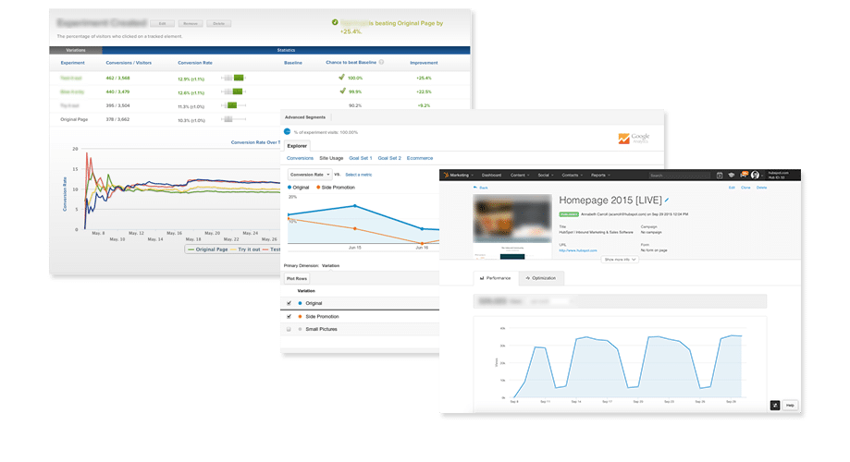This screenshot has height=462, width=850.
Task: Click the blue Original legend dot
Action: (x=289, y=187)
